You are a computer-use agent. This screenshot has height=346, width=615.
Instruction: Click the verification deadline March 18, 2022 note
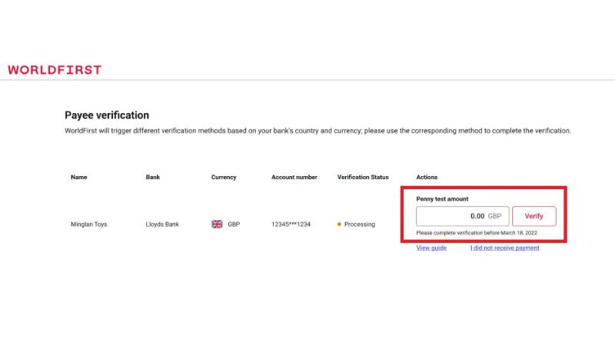coord(477,233)
